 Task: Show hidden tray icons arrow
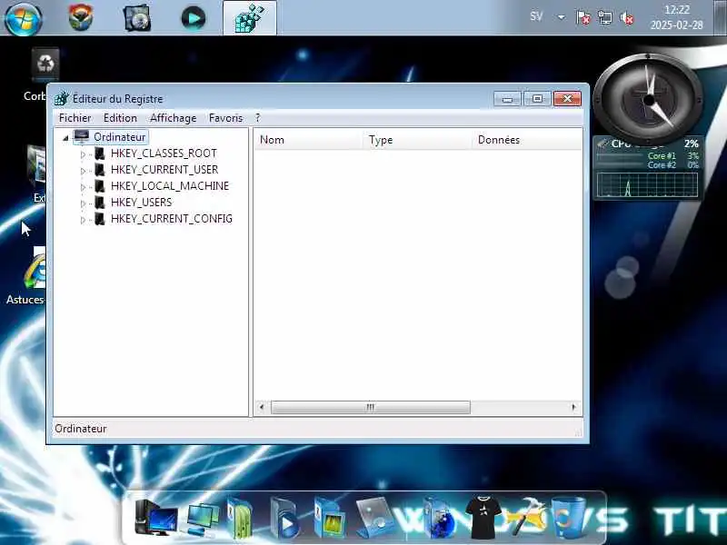(561, 17)
